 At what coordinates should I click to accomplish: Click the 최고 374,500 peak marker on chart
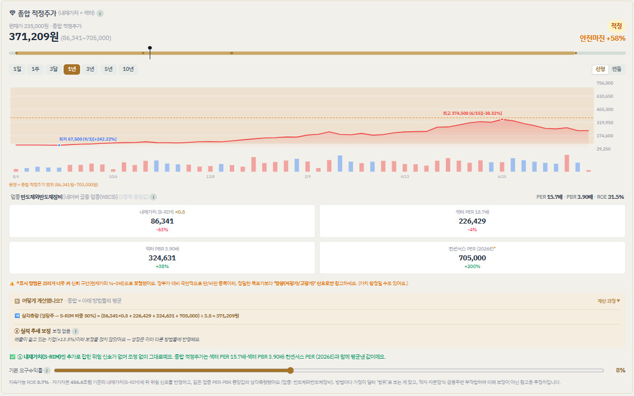click(502, 119)
